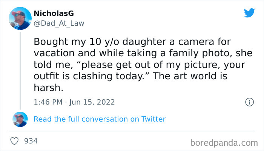
Task: Select the Jun 15, 2022 date
Action: pos(92,102)
